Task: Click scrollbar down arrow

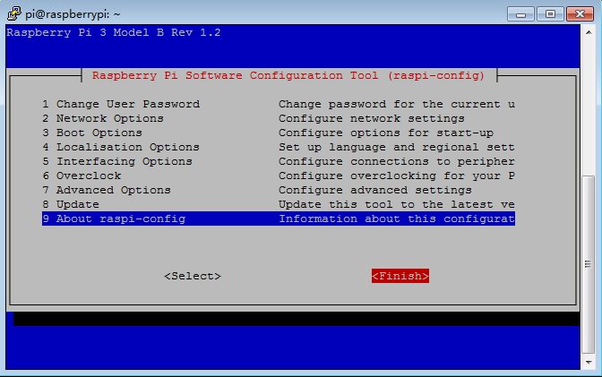Action: point(589,363)
